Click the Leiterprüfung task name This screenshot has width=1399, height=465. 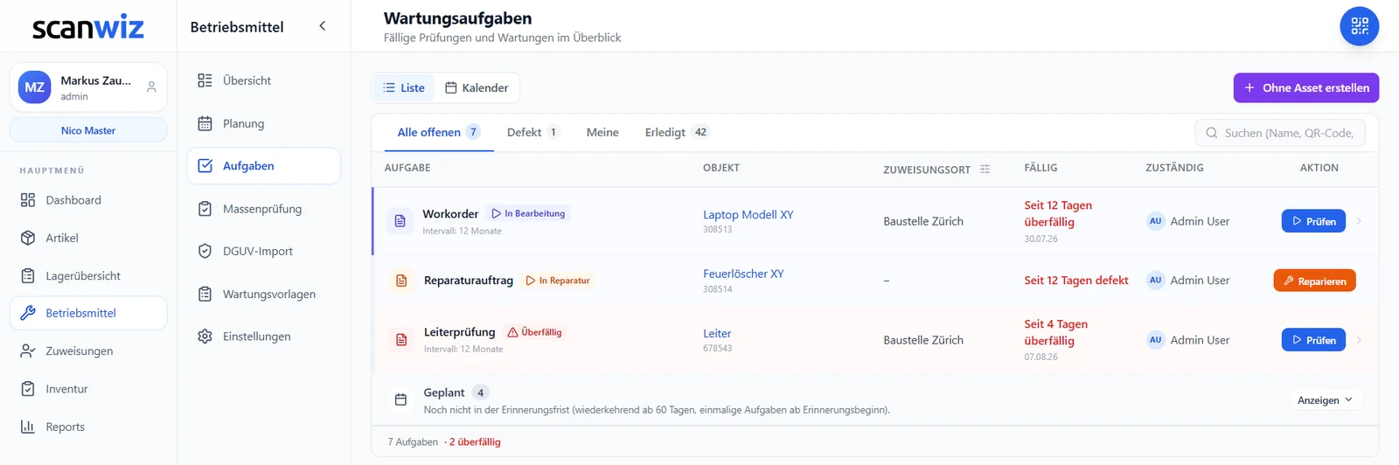tap(460, 332)
